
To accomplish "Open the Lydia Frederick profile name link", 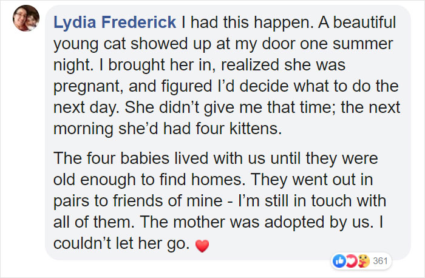I will (x=115, y=24).
